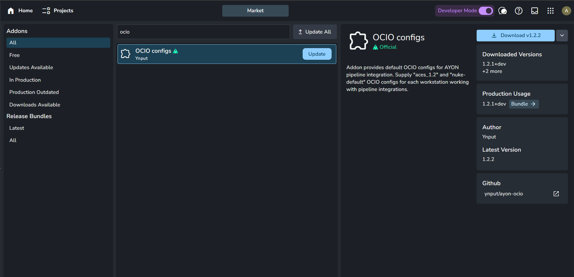This screenshot has height=277, width=574.
Task: Open the help question mark icon
Action: (x=518, y=11)
